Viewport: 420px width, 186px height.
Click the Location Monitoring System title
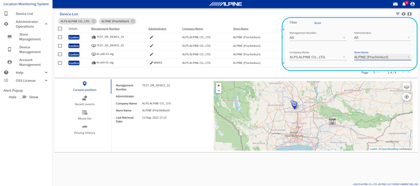26,4
